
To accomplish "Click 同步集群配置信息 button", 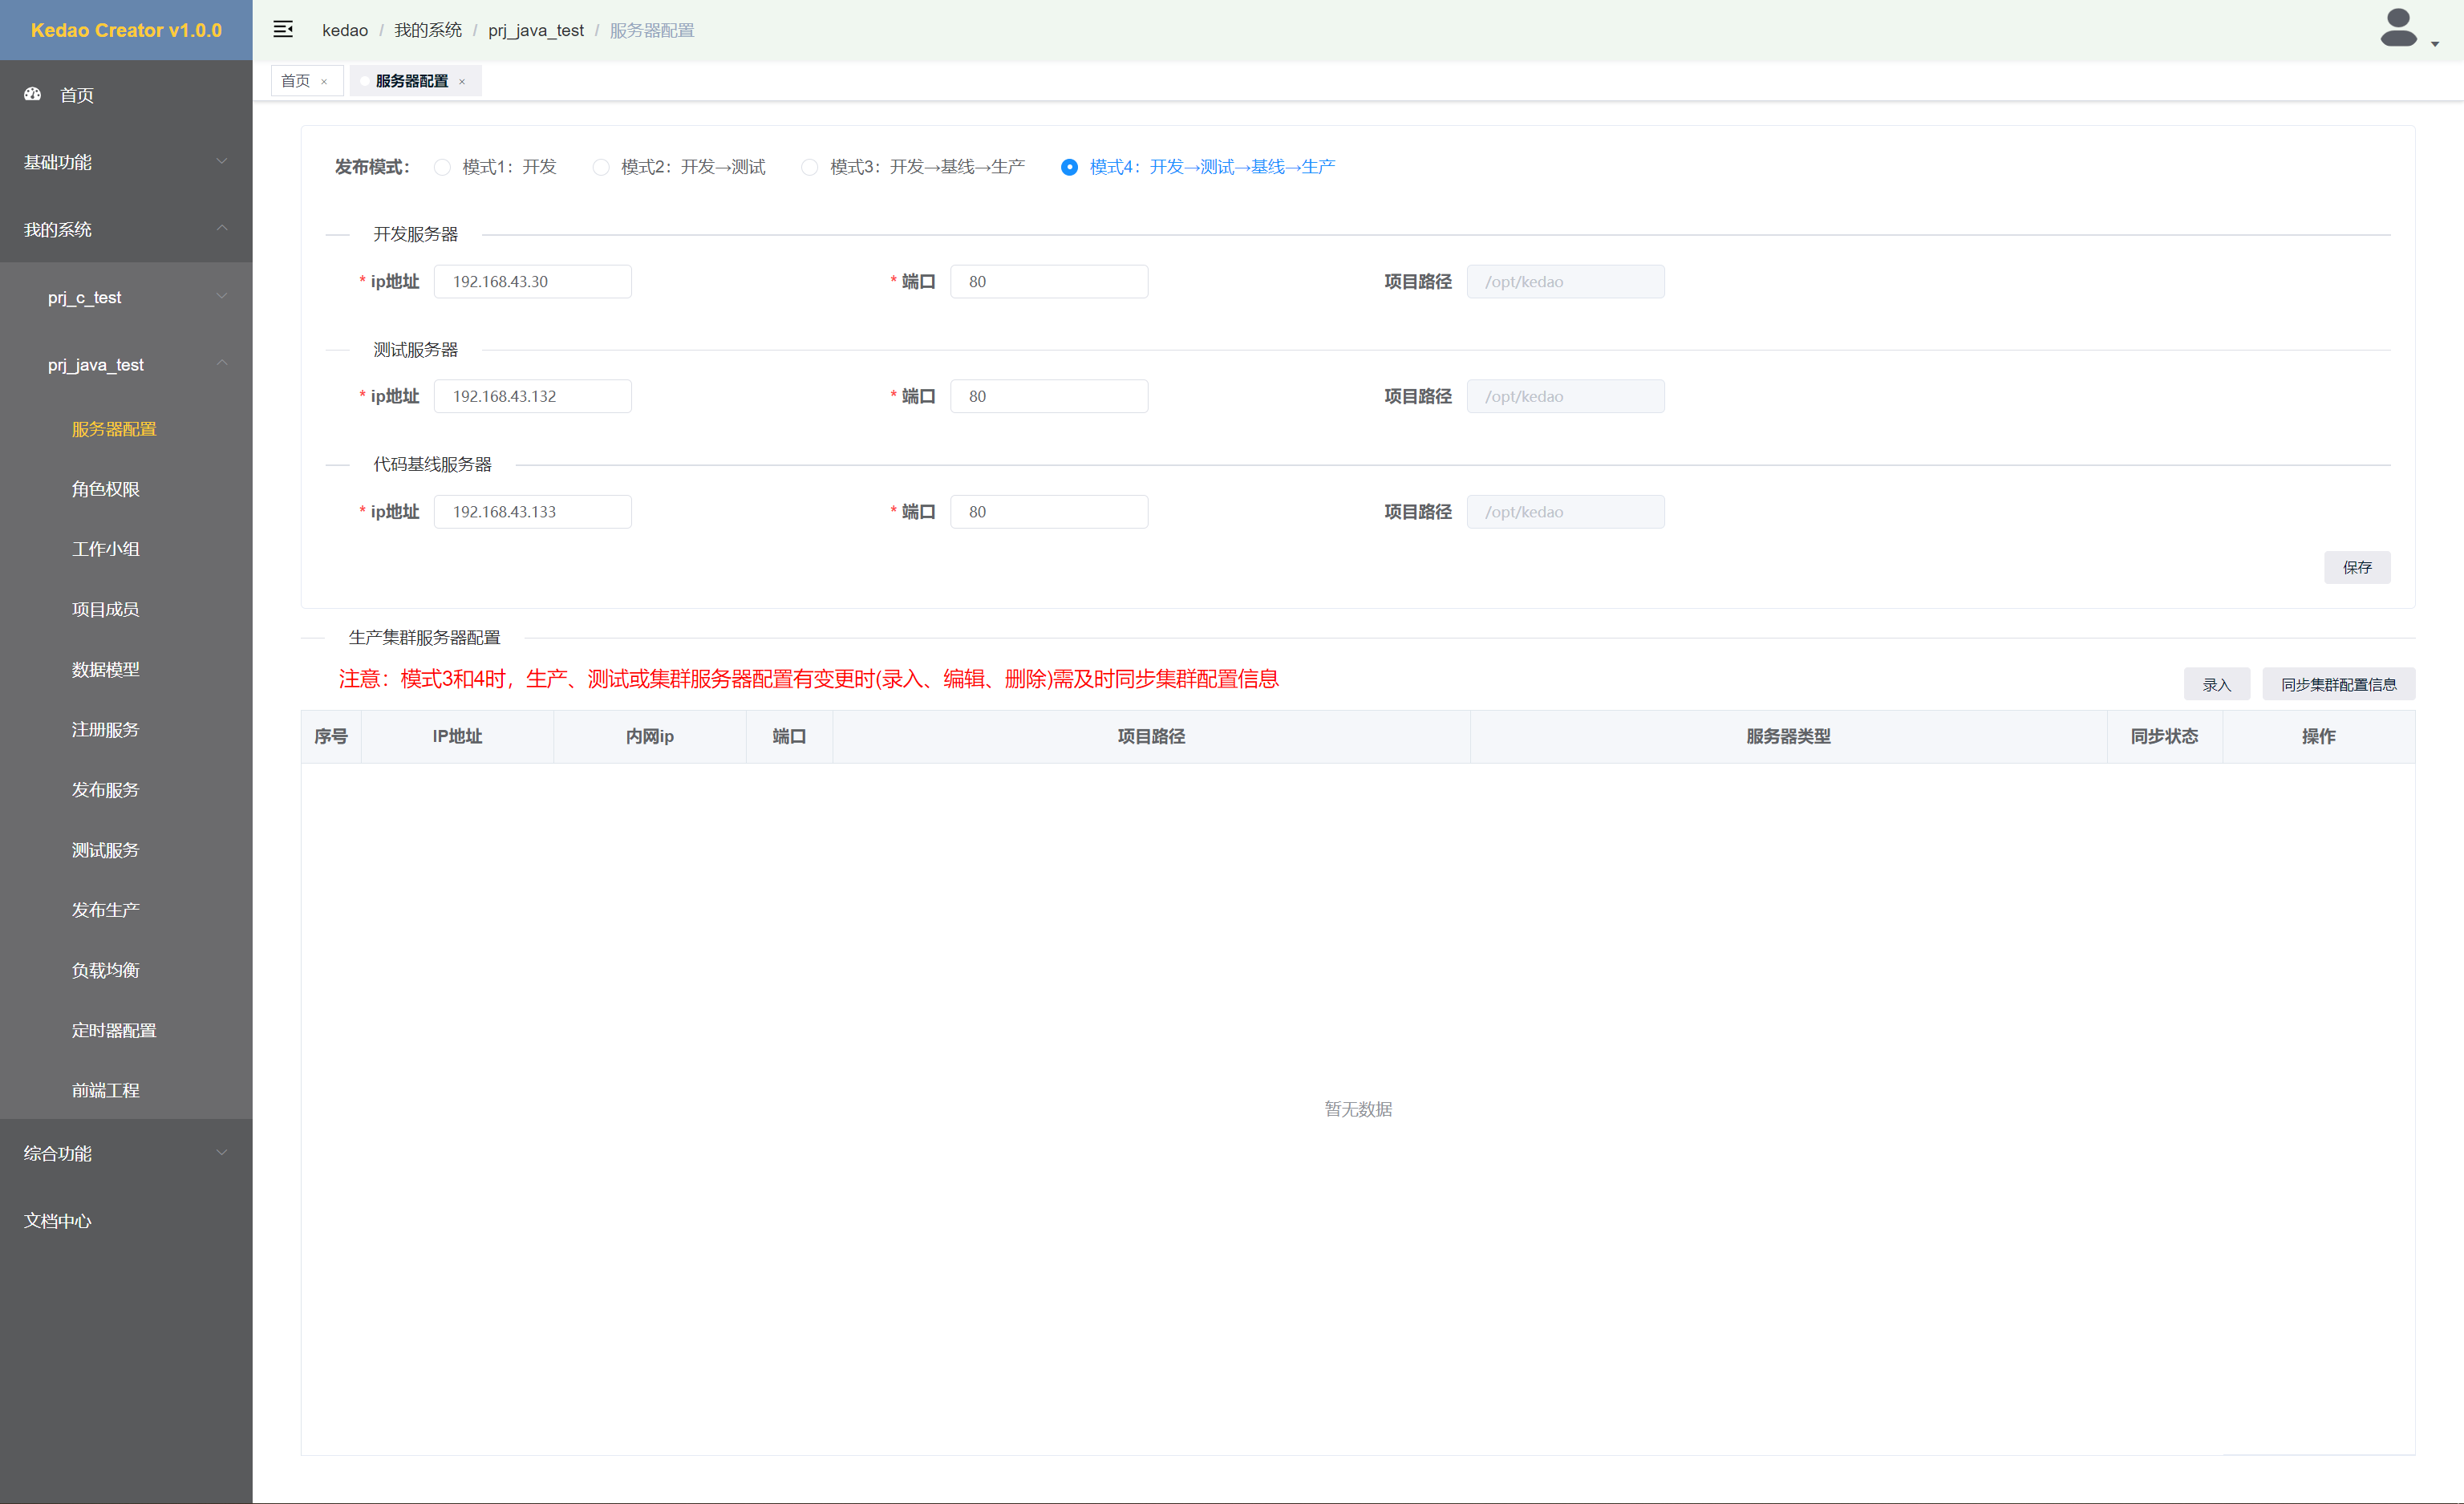I will (x=2338, y=684).
